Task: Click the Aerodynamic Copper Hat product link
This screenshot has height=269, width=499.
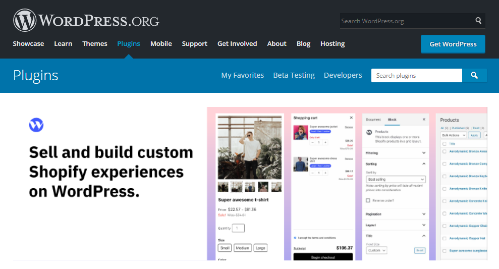Action: click(467, 238)
